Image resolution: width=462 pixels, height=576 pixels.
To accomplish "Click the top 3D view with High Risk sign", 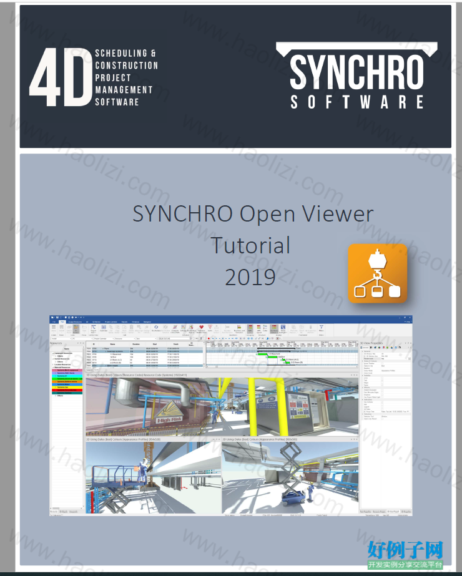I will point(222,407).
